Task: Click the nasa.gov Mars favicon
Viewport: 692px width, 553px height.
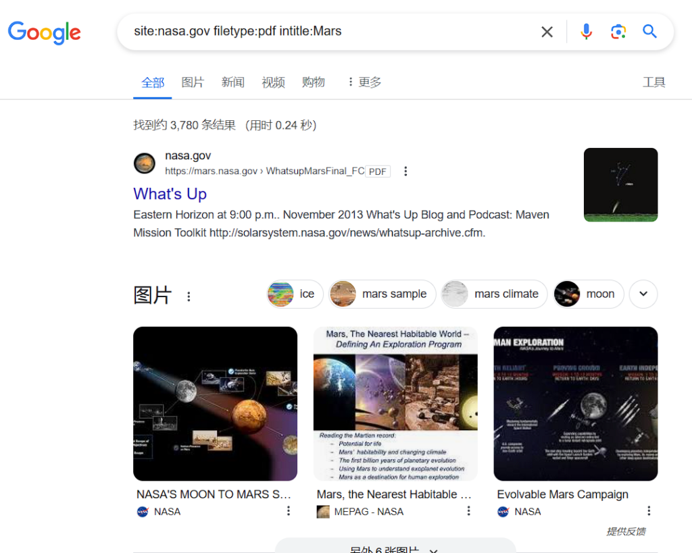Action: coord(145,163)
